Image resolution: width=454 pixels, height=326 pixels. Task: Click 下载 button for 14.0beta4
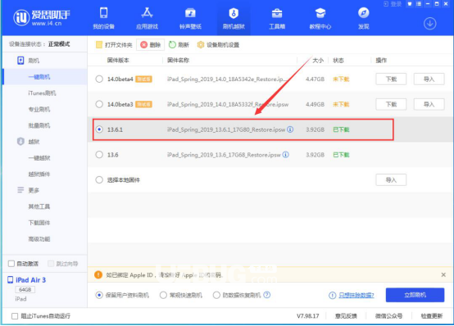(391, 79)
